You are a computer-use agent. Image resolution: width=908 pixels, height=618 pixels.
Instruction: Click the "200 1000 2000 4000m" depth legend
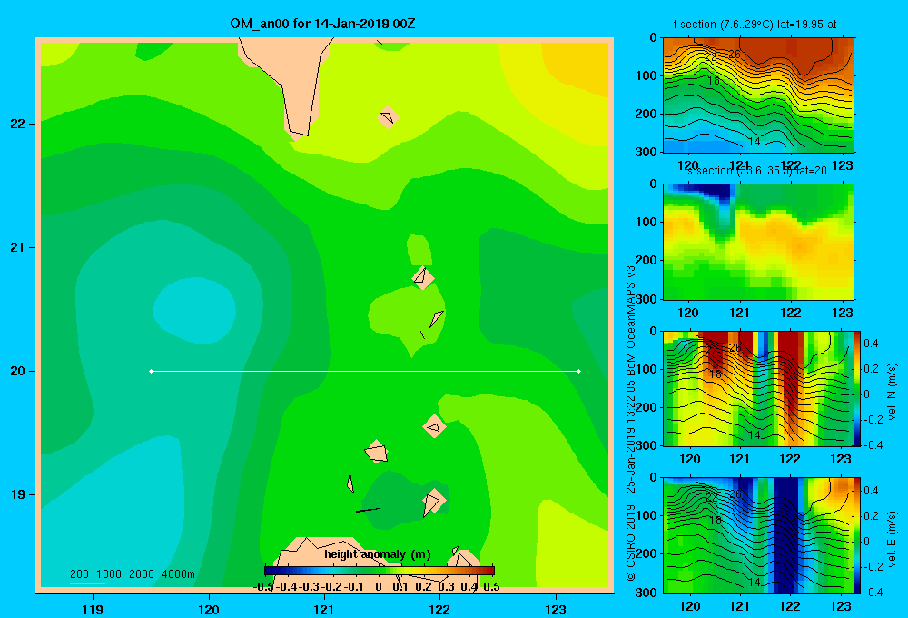click(132, 574)
